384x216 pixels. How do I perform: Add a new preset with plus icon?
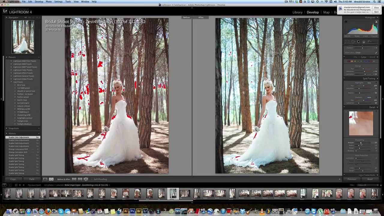pos(39,57)
